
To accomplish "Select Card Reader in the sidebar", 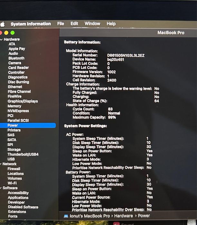I will point(19,68).
